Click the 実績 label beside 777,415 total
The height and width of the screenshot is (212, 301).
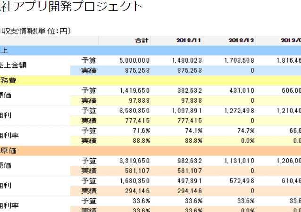[89, 121]
